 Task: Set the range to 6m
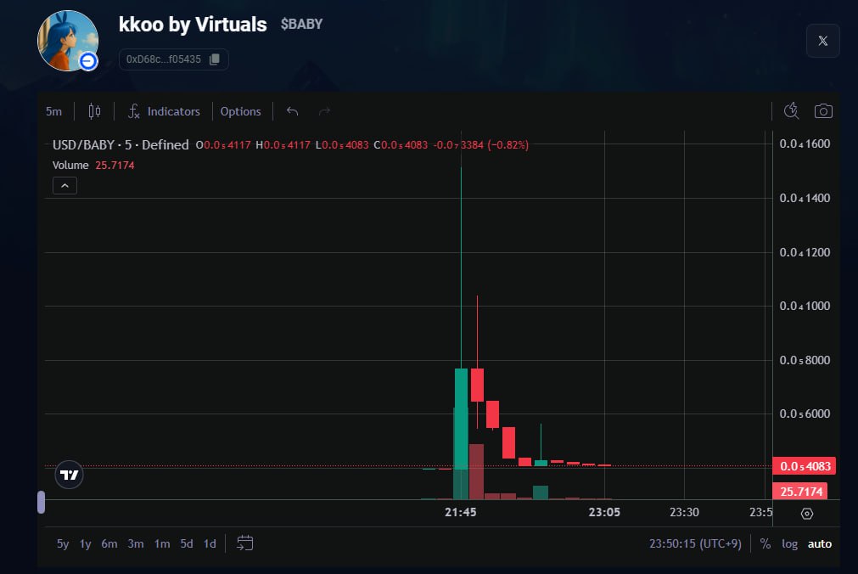click(x=109, y=543)
